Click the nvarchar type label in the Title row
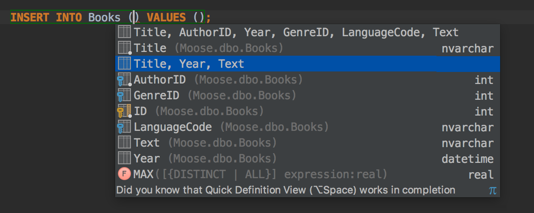534x213 pixels. point(468,49)
